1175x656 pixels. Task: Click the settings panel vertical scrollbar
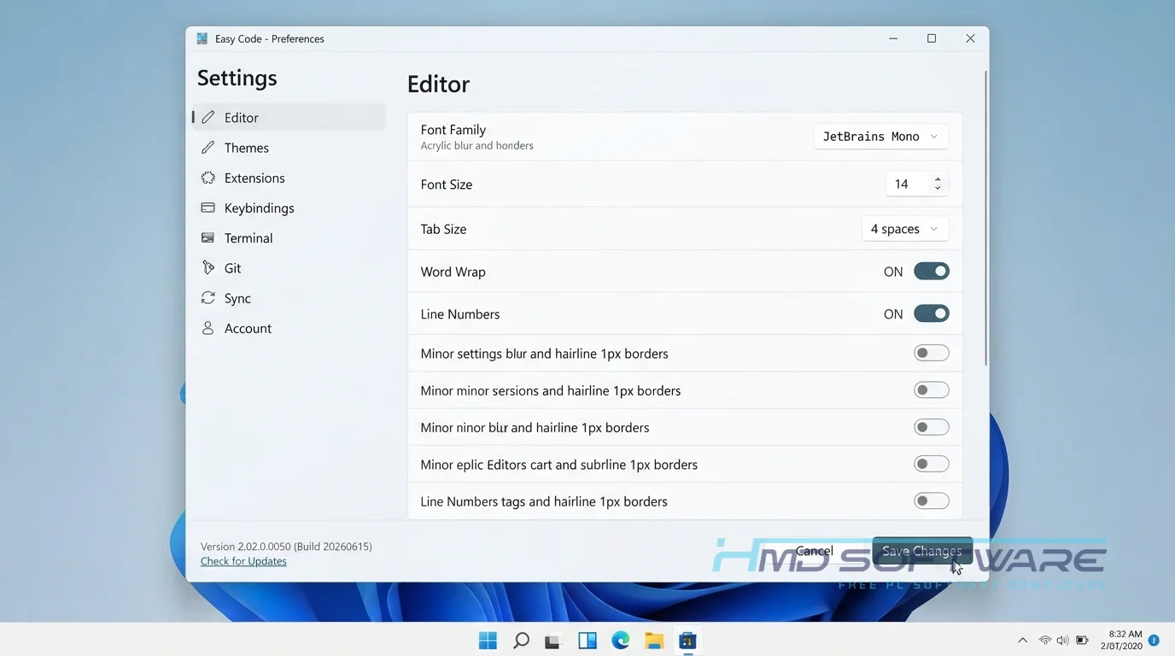point(986,218)
